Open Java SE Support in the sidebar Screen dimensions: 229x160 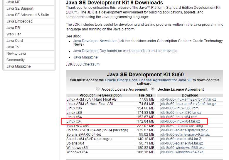pyautogui.click(x=20, y=8)
